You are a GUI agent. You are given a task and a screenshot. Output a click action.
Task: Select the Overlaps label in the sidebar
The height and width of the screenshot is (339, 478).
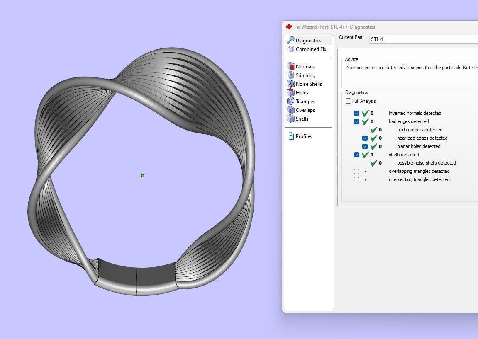pos(305,110)
